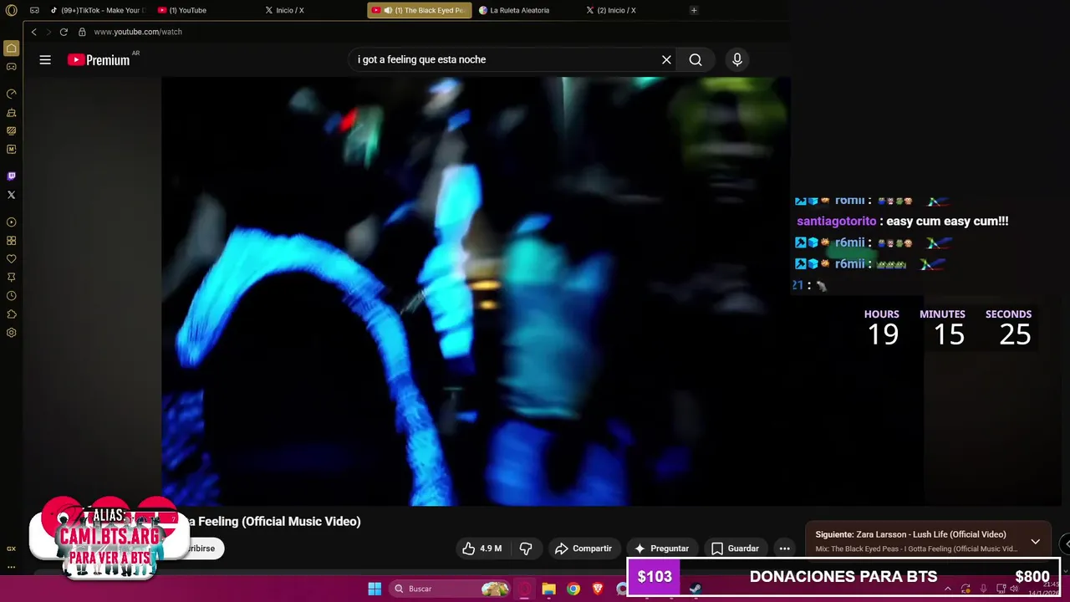Focus the address bar www.youtube.com/watch

click(x=138, y=32)
